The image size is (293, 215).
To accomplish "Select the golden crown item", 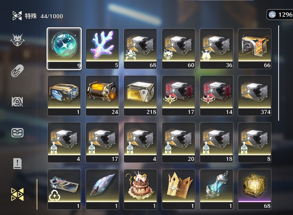I will click(x=178, y=190).
